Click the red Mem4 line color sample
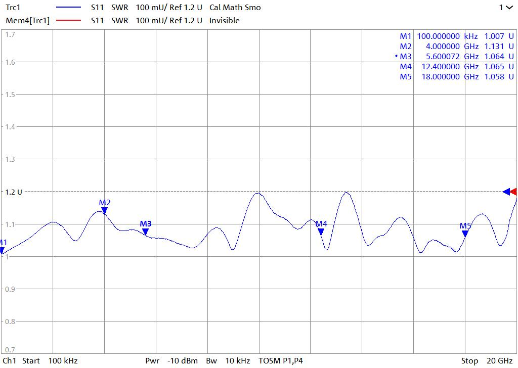518x368 pixels. 68,21
